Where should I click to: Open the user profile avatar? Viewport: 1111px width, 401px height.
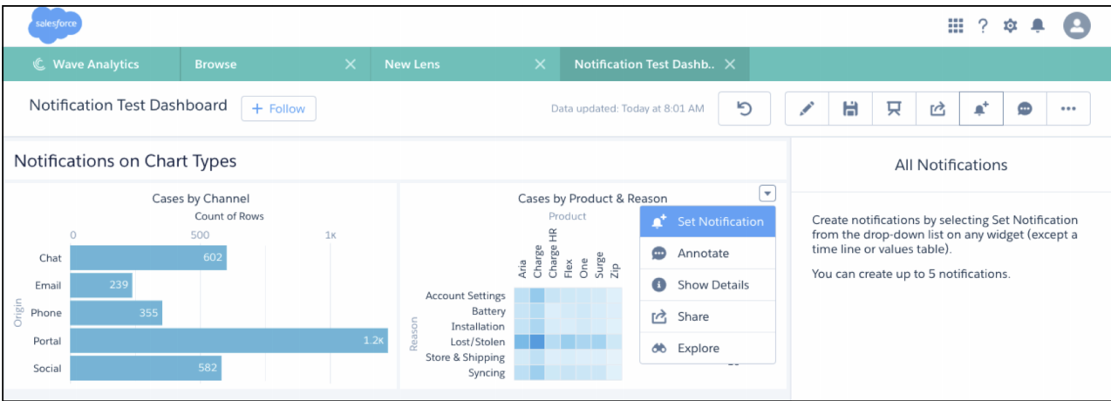pos(1077,26)
